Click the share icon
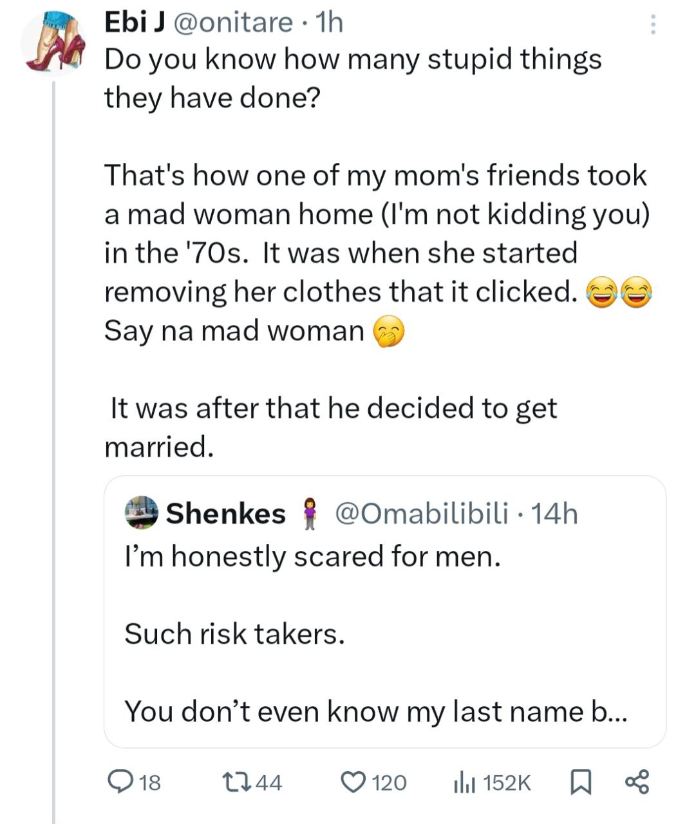This screenshot has width=687, height=824. [635, 783]
